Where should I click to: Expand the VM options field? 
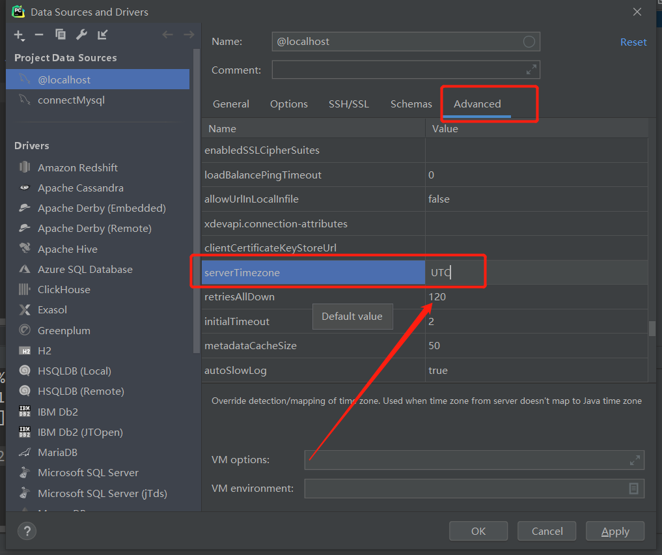click(x=635, y=460)
